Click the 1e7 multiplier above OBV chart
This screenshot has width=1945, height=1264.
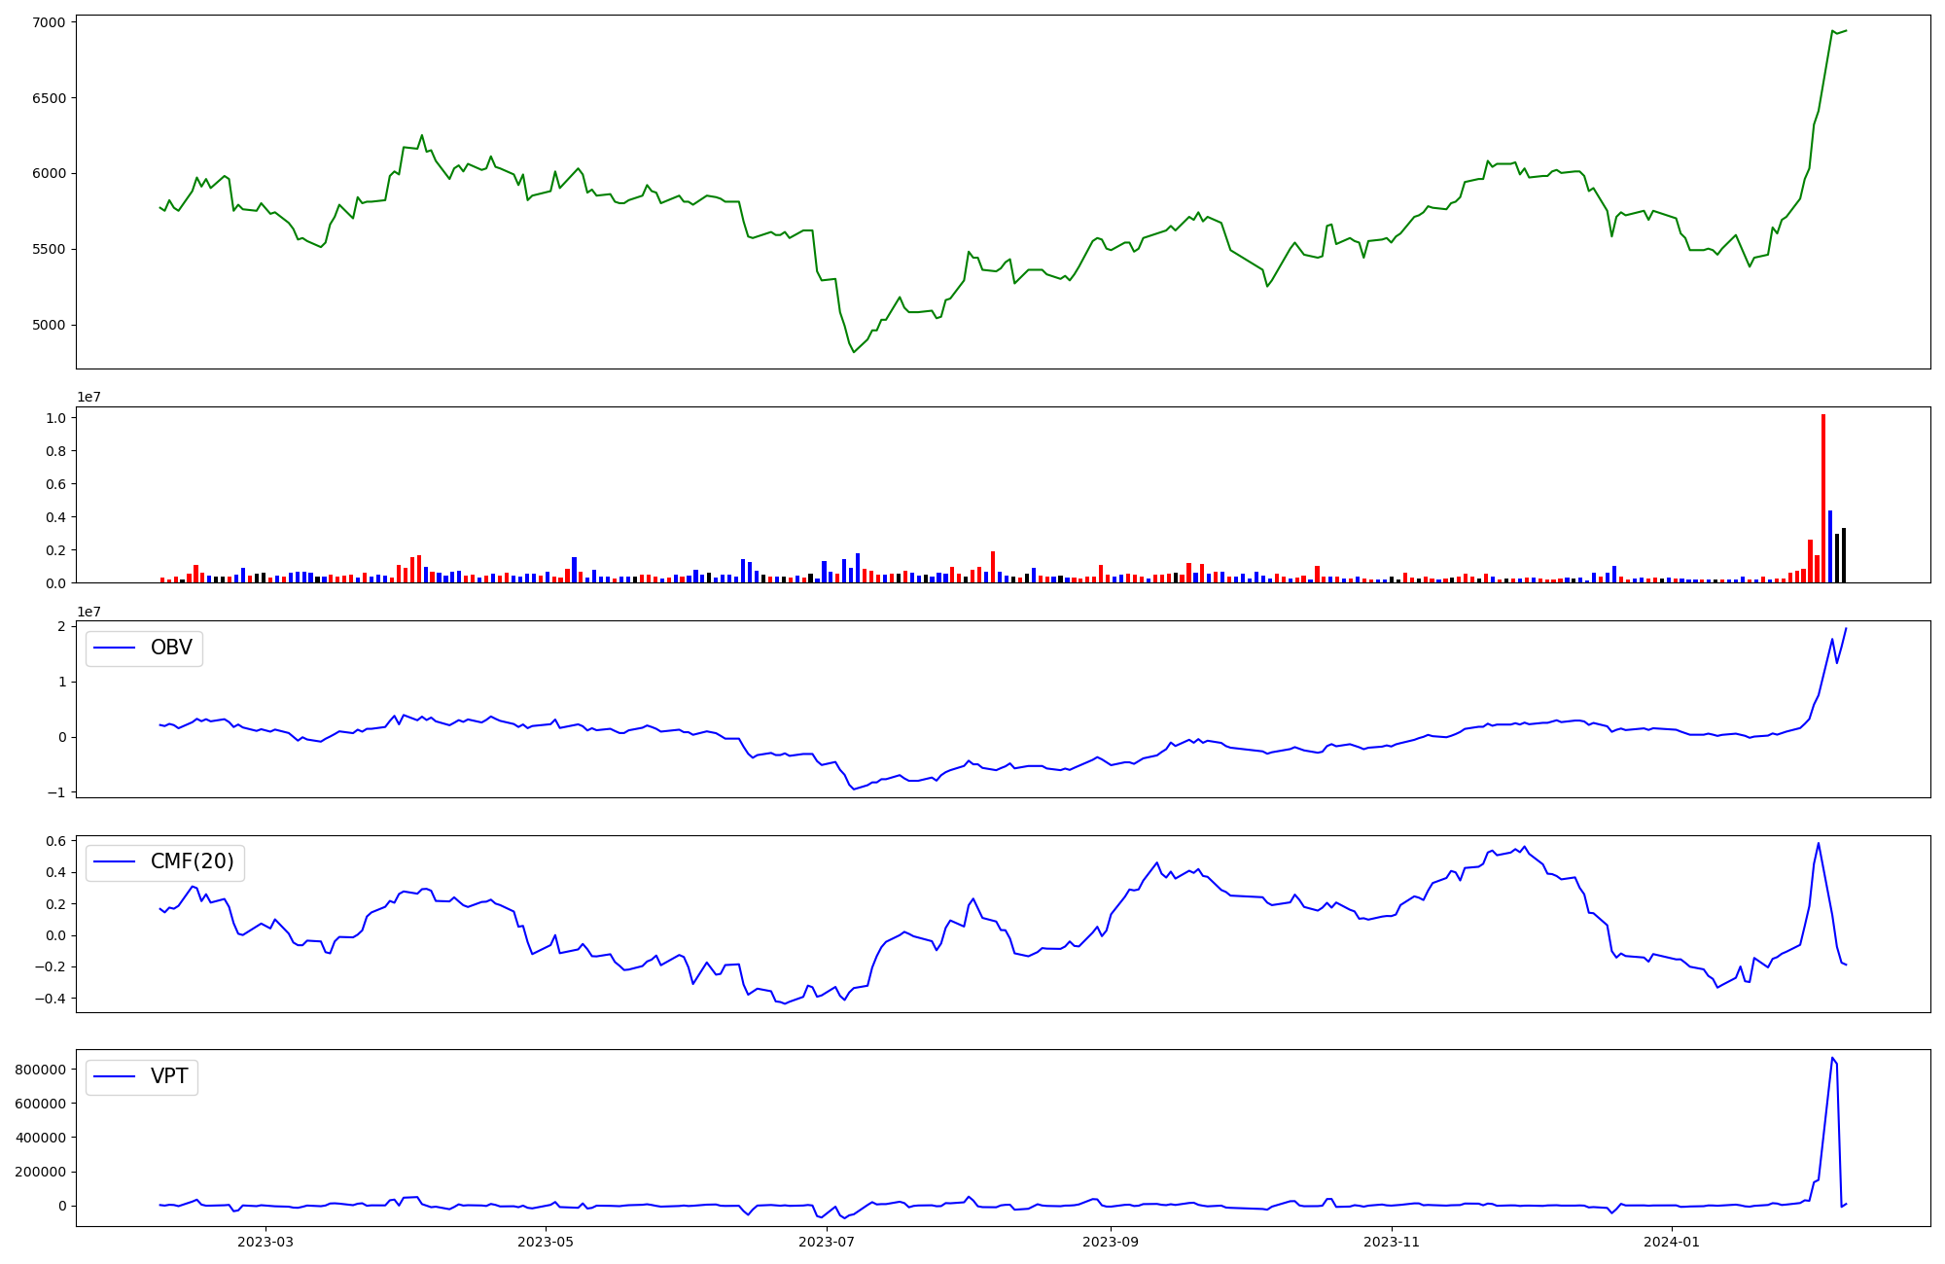point(89,612)
